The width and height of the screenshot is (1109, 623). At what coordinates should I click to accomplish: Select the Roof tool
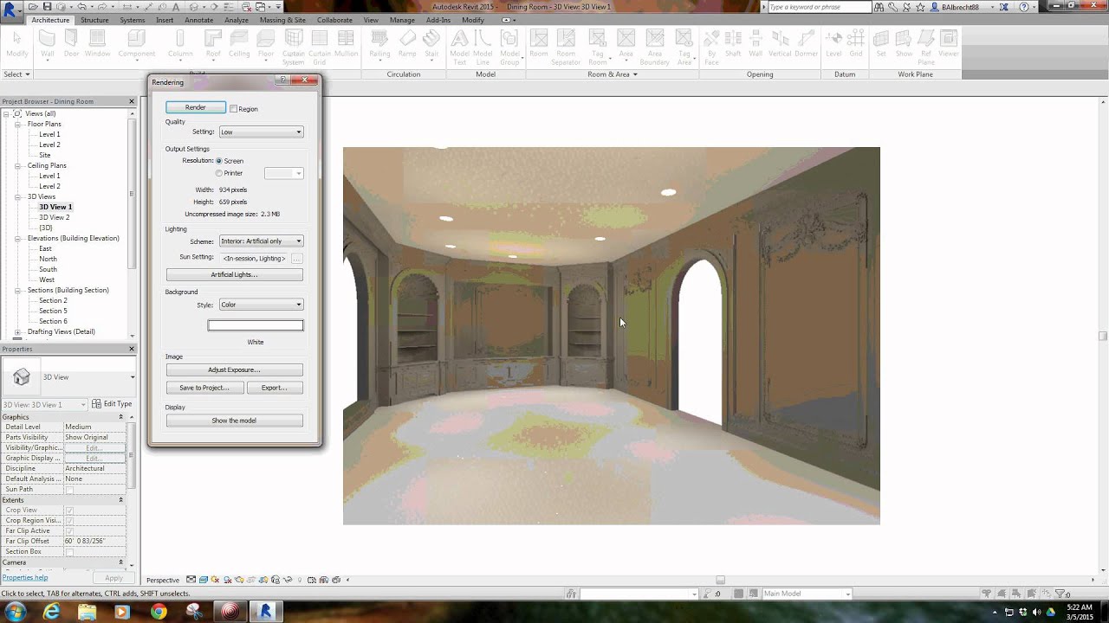(x=213, y=43)
